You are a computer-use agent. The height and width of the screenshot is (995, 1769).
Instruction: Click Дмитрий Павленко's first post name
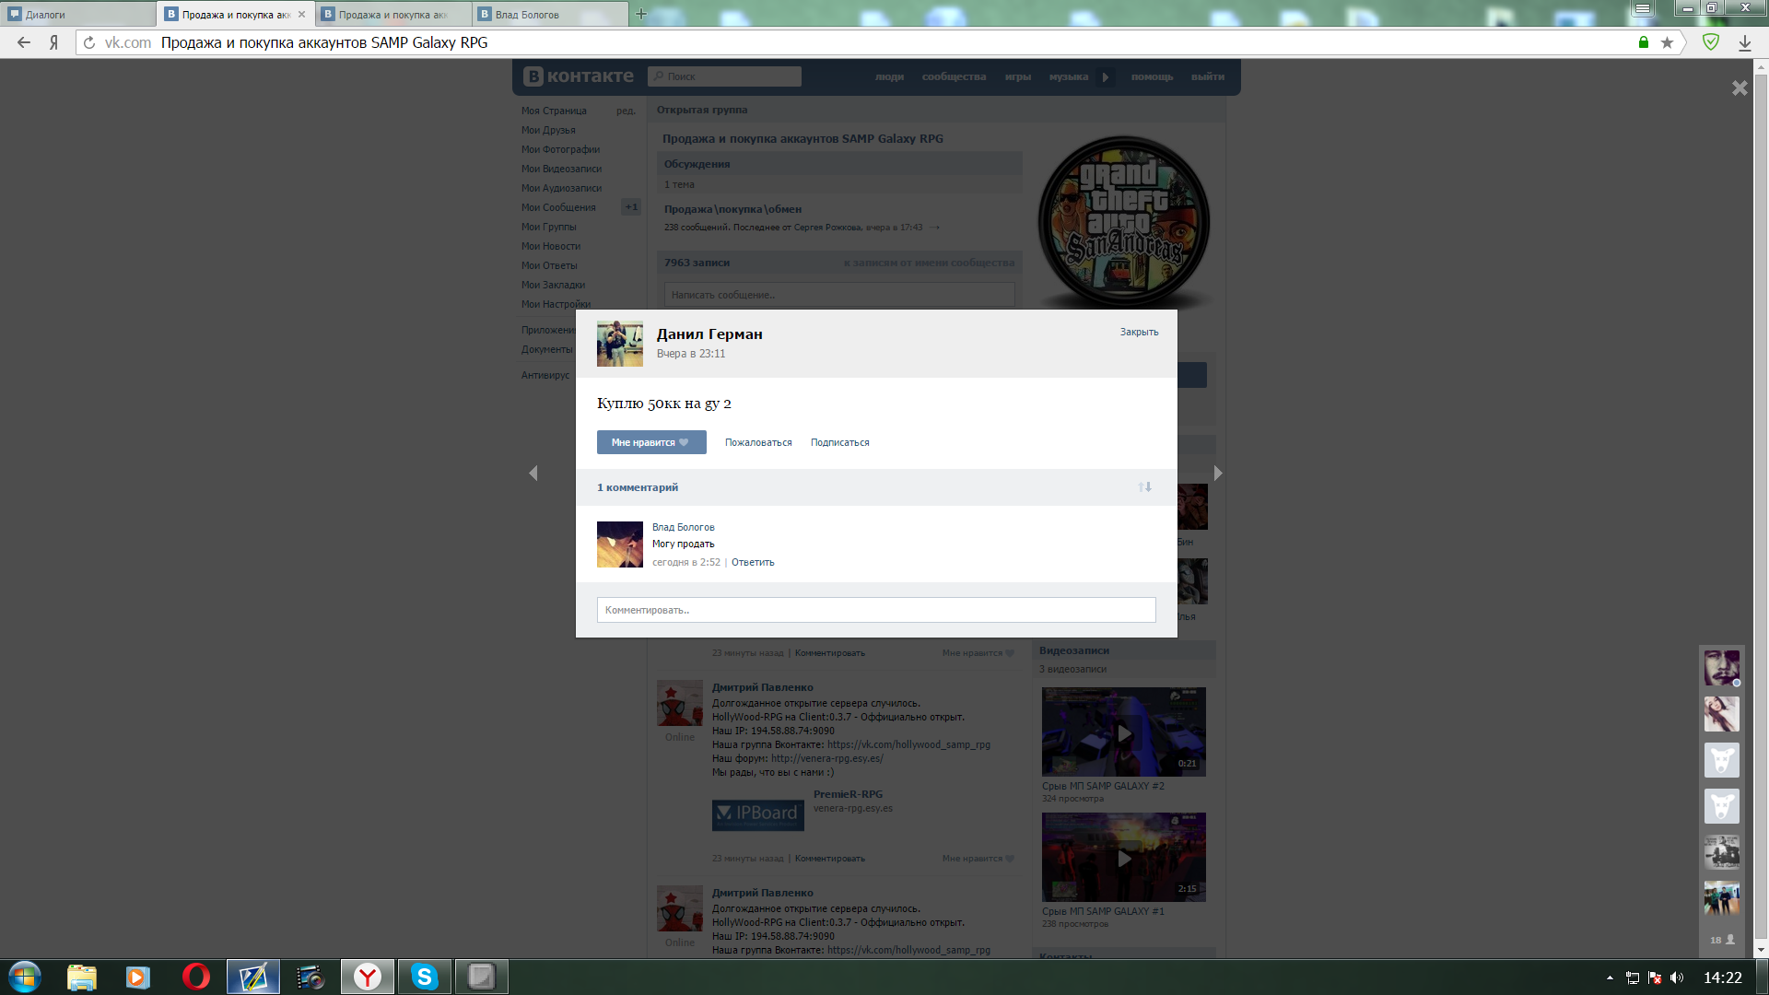[x=762, y=687]
